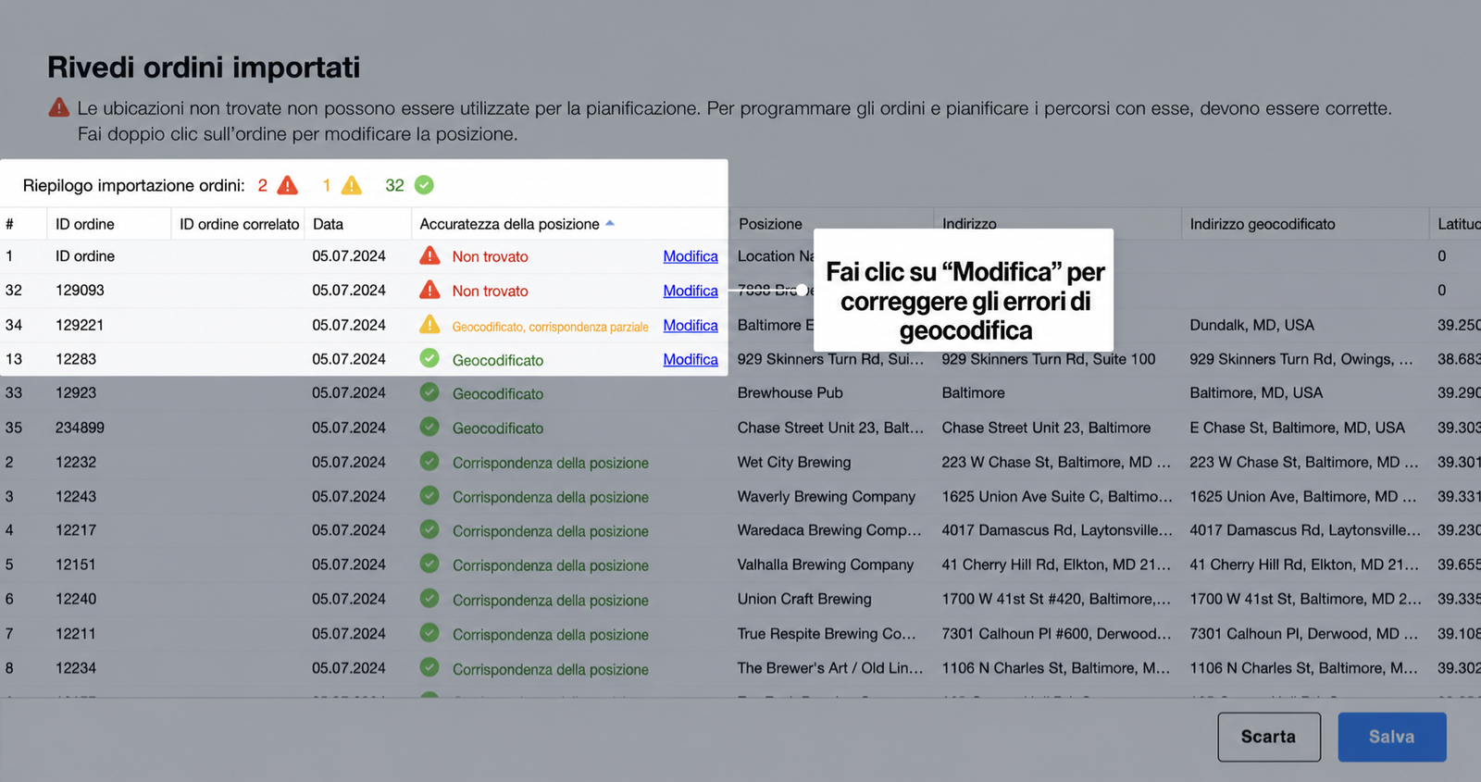This screenshot has height=782, width=1481.
Task: Click the green check icon for order 12923
Action: point(429,392)
